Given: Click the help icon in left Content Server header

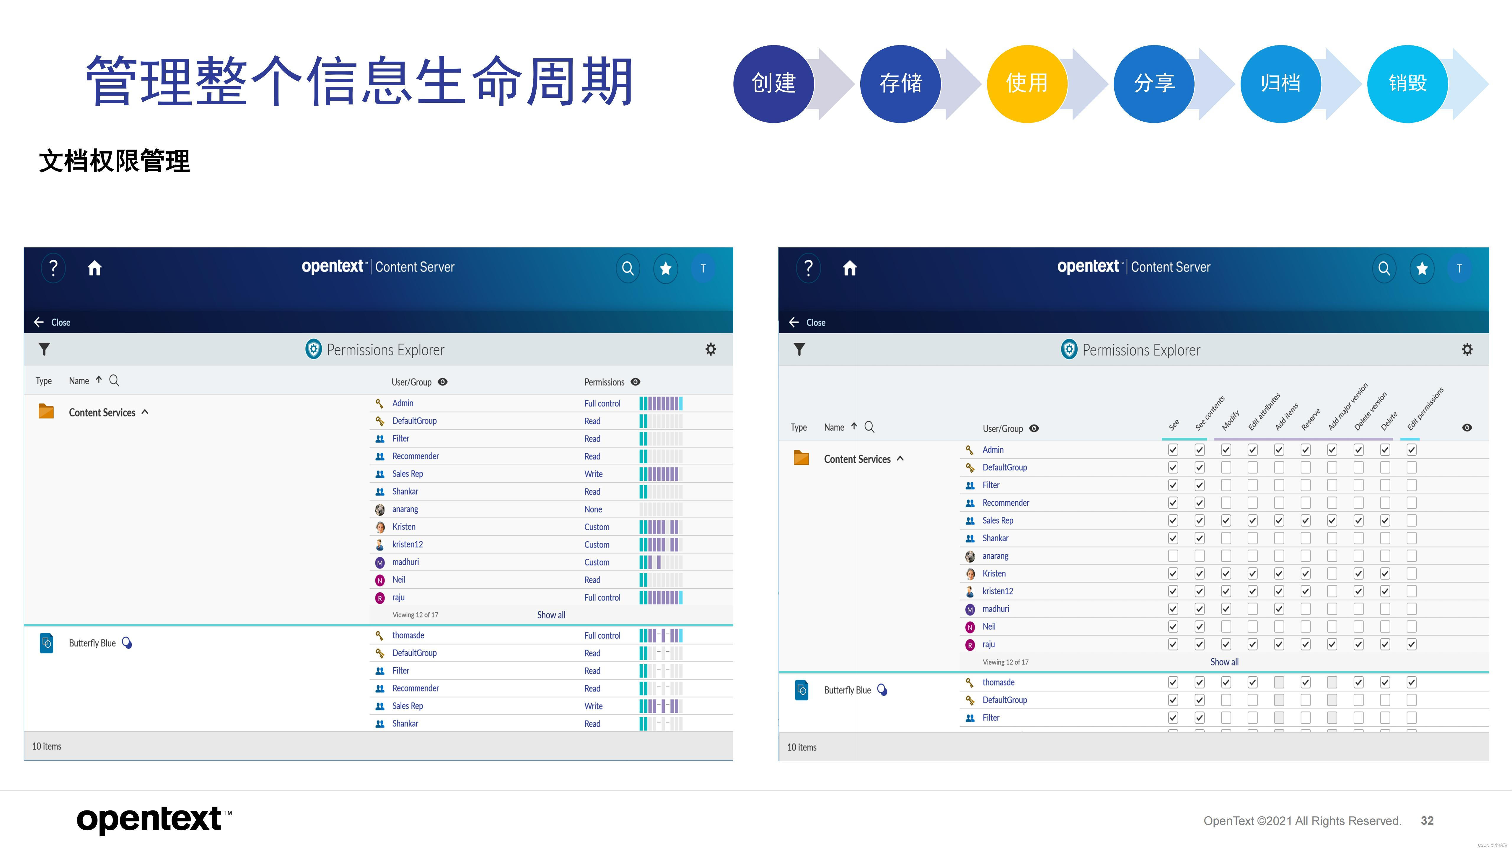Looking at the screenshot, I should [53, 268].
